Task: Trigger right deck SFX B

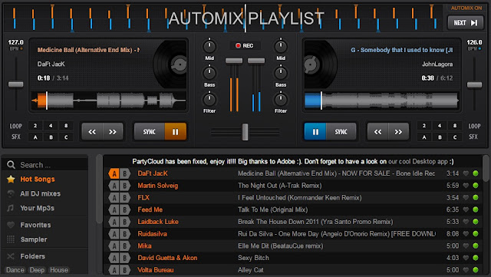Action: 440,137
